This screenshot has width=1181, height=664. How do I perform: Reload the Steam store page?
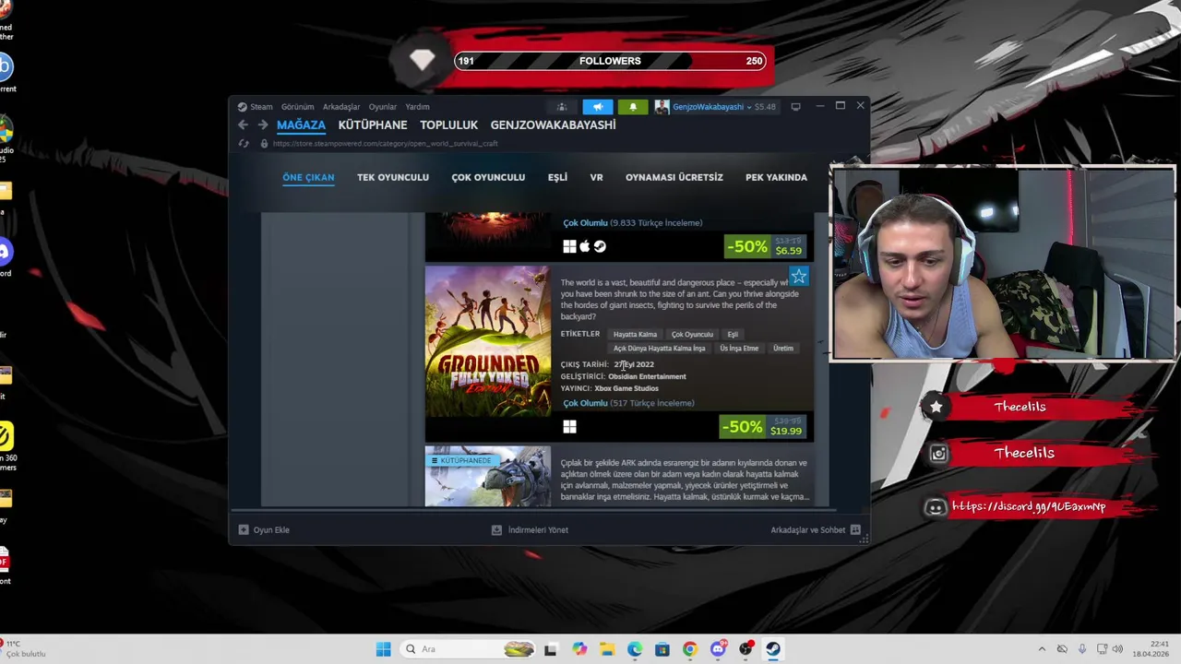pos(244,144)
